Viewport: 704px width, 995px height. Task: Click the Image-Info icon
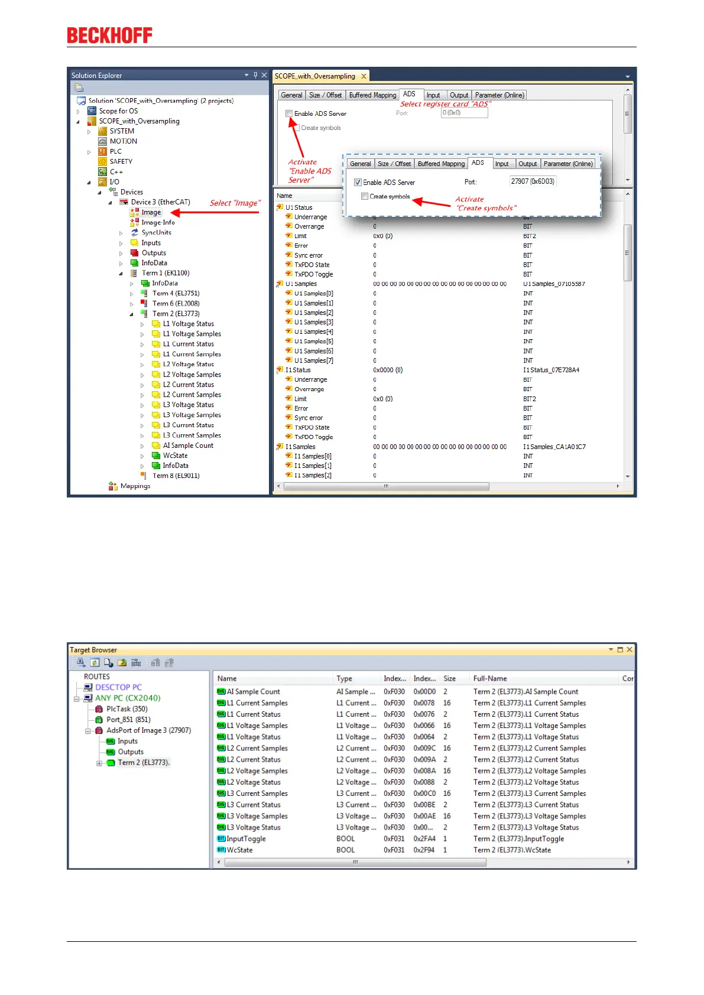click(134, 222)
